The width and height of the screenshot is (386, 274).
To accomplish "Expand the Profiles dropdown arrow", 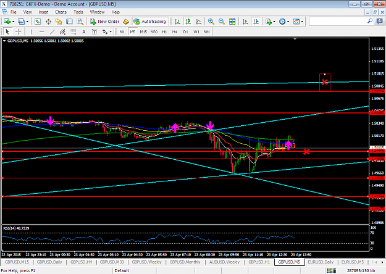I will (27, 22).
